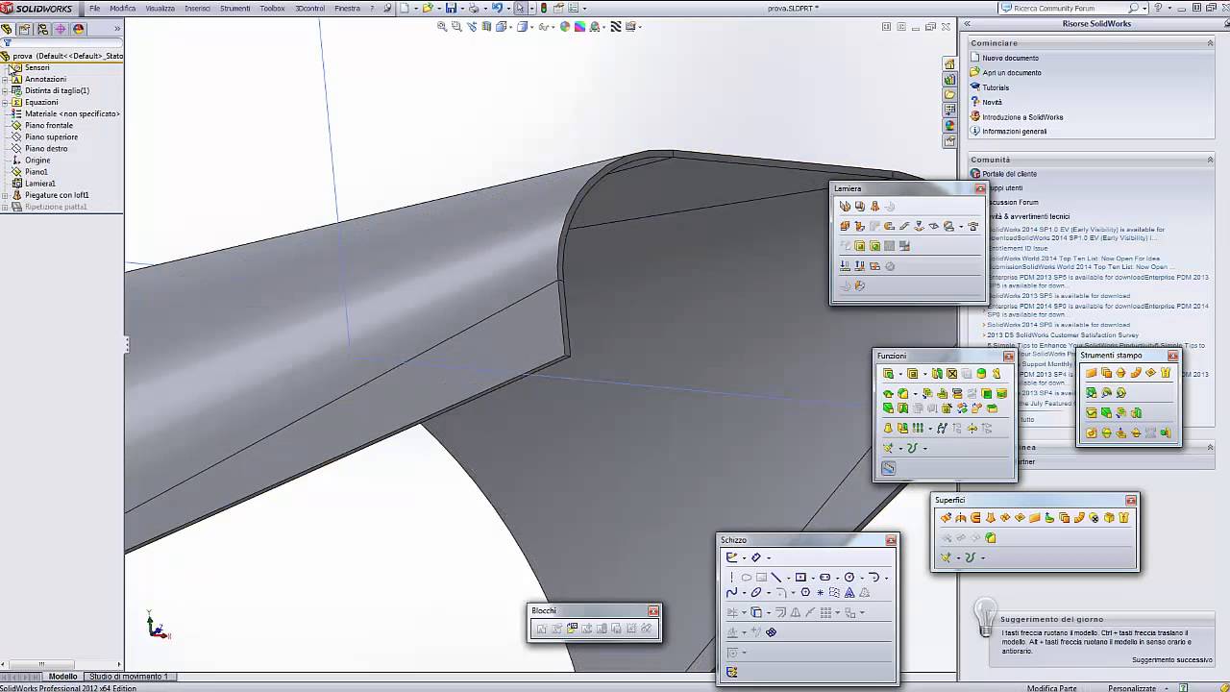The height and width of the screenshot is (692, 1230).
Task: Click the Edit Appearance color sphere icon
Action: click(x=564, y=27)
